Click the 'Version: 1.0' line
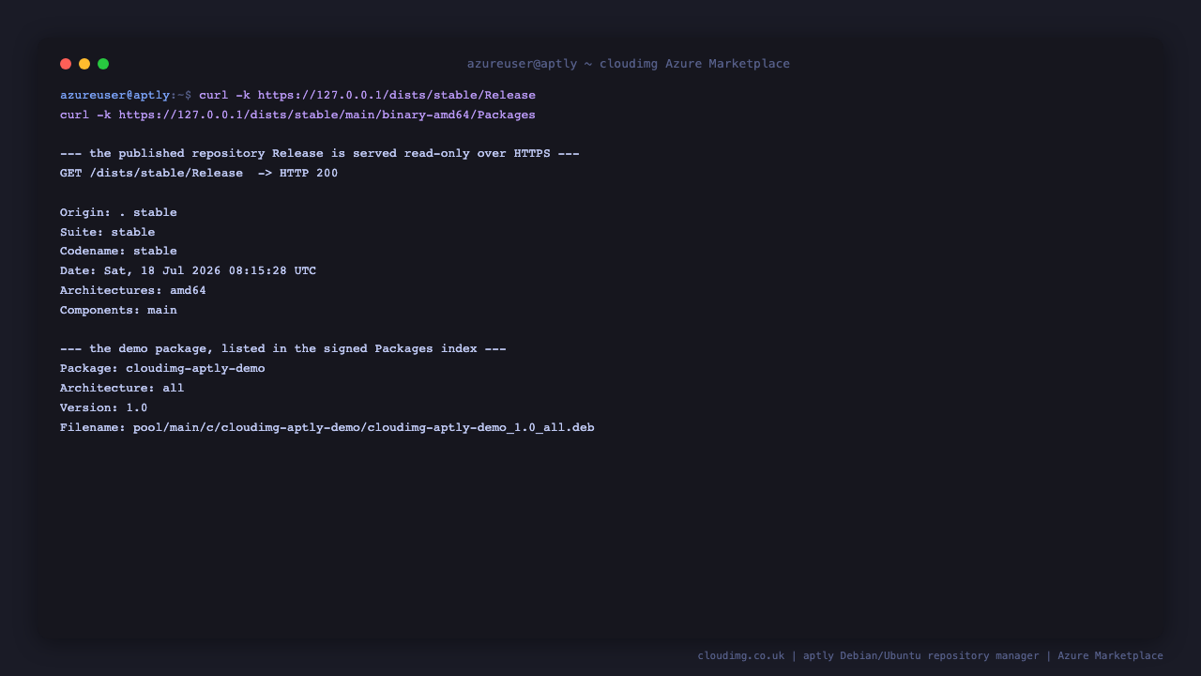Image resolution: width=1201 pixels, height=676 pixels. tap(104, 408)
